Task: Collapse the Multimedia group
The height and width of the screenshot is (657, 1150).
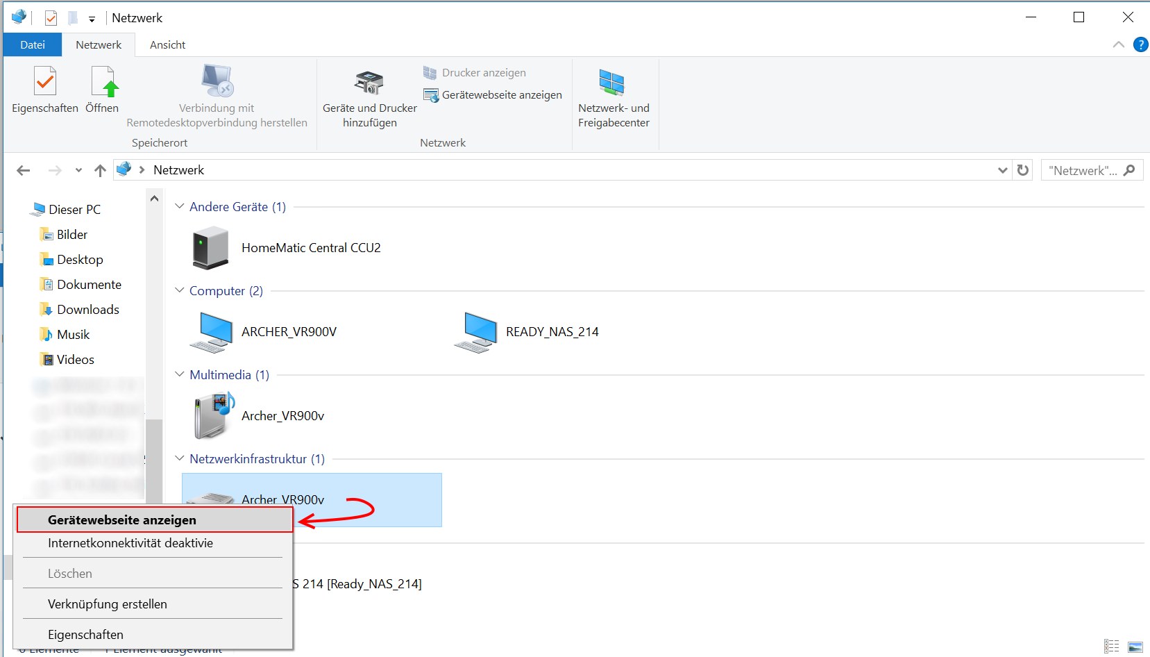Action: click(x=180, y=374)
